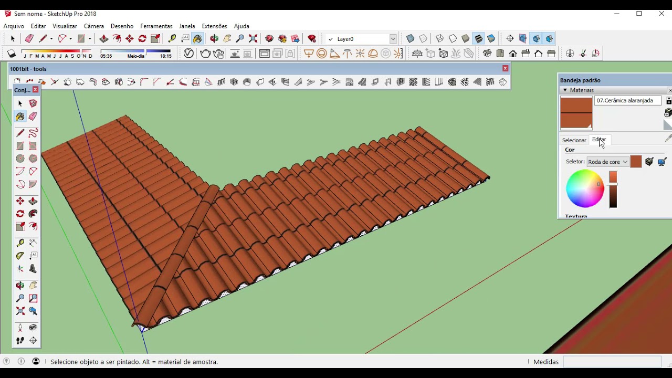Viewport: 672px width, 378px height.
Task: Adjust the shadow time of day slider
Action: [x=136, y=52]
